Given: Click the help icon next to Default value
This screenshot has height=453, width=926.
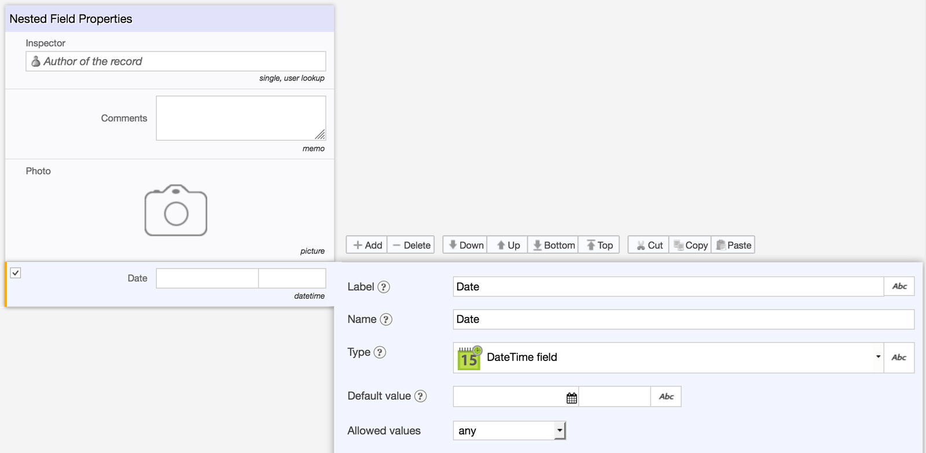Looking at the screenshot, I should pos(421,396).
